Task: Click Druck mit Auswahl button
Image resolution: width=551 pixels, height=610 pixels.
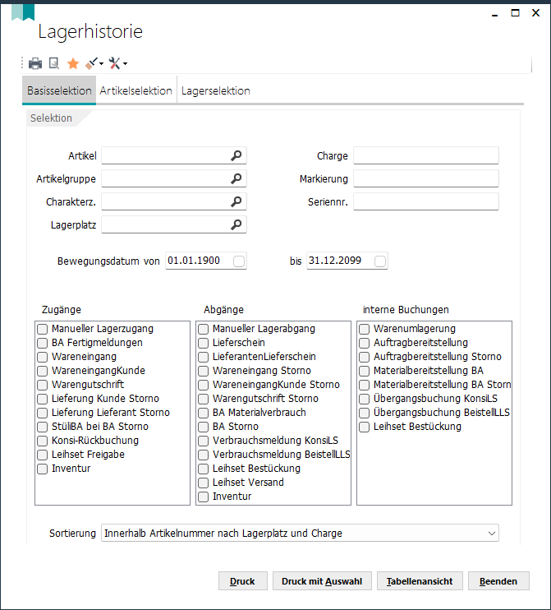Action: (322, 581)
